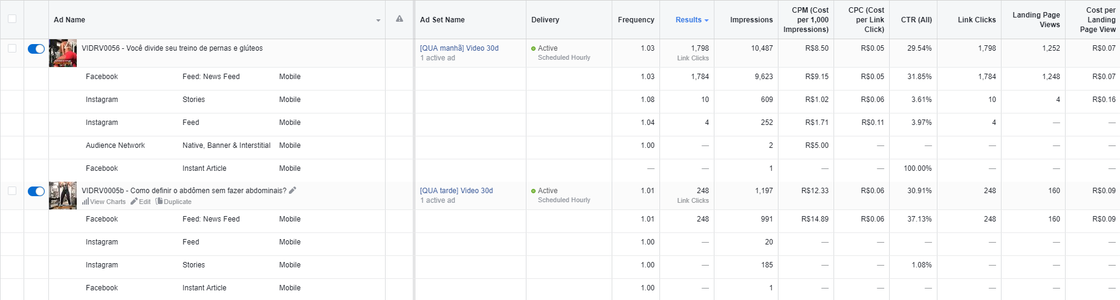This screenshot has height=300, width=1120.
Task: Select the VIDRV0056 ad row checkbox
Action: tap(12, 48)
